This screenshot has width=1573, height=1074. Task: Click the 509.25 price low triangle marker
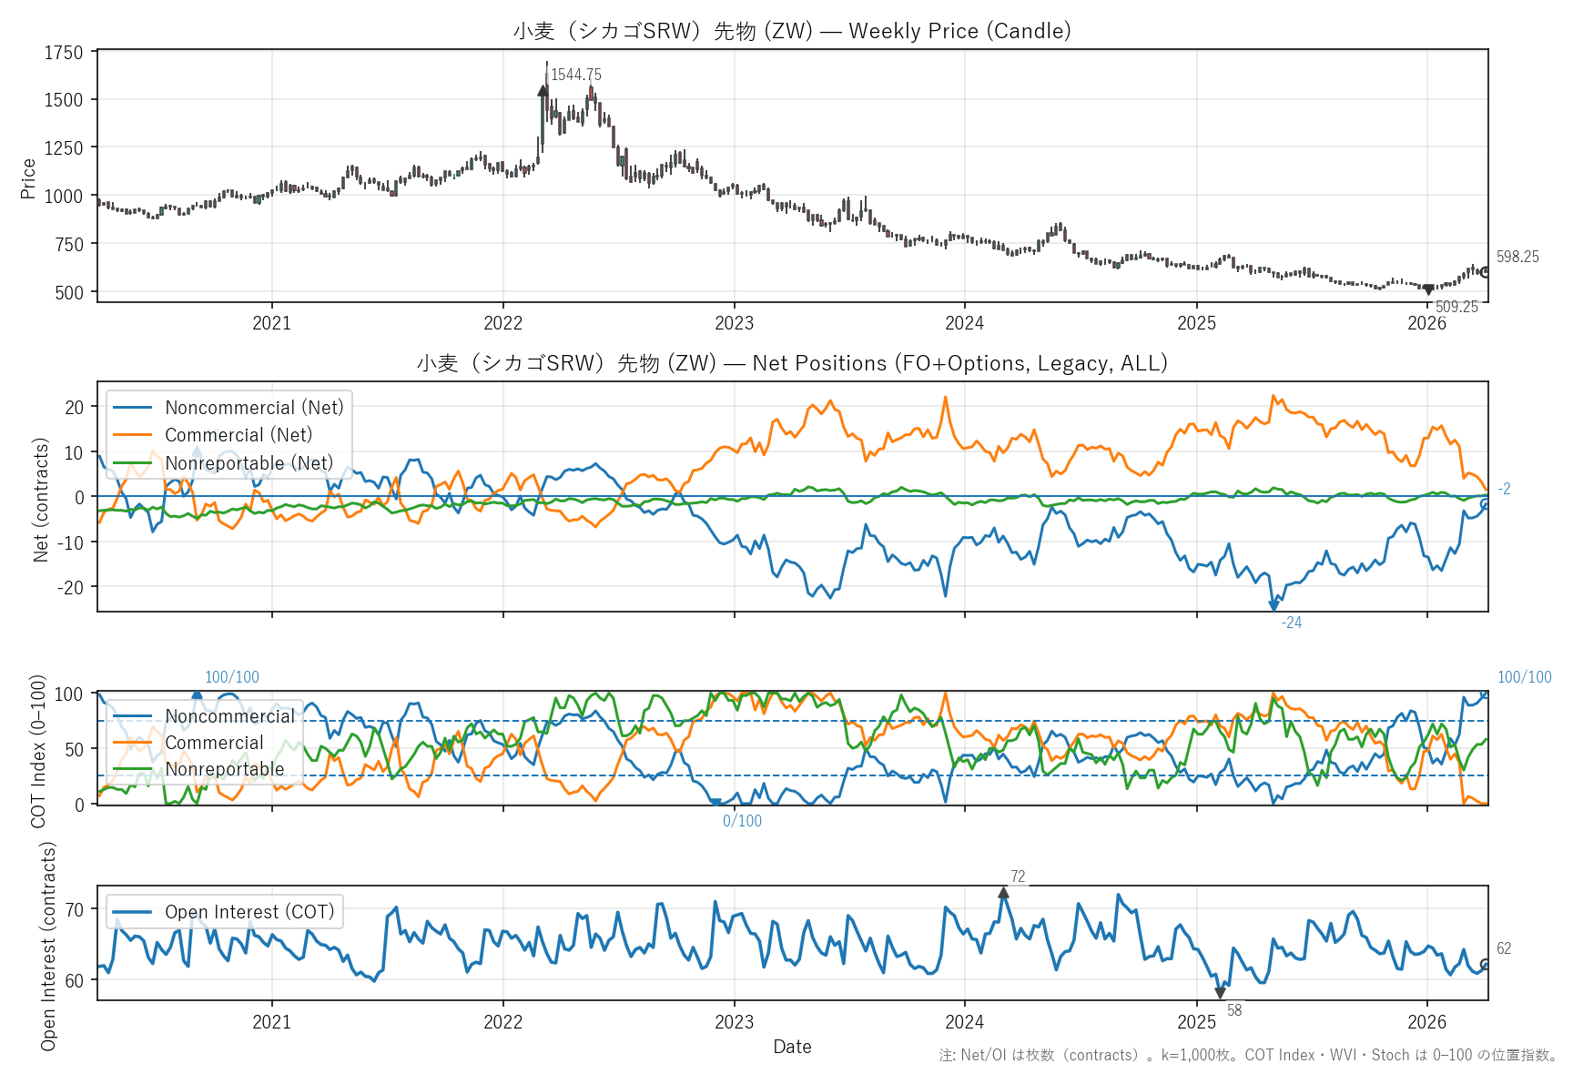point(1428,290)
